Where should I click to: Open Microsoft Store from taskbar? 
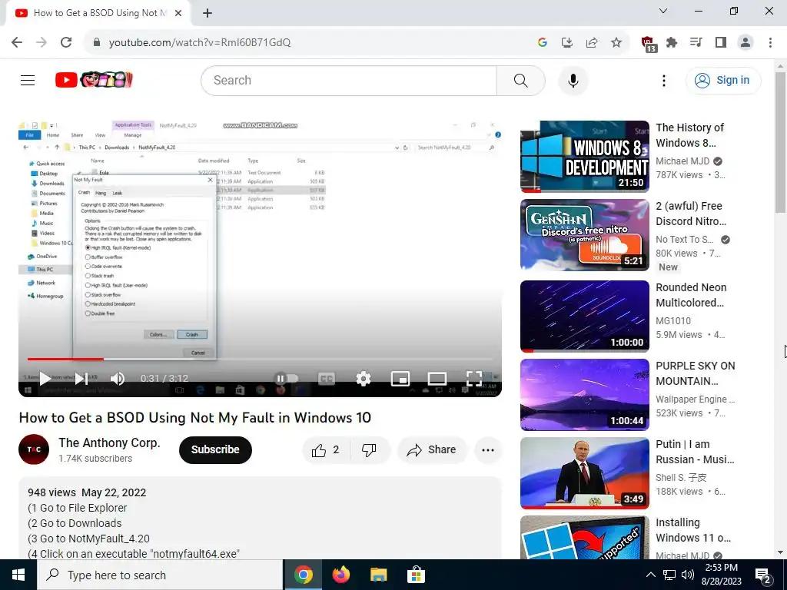coord(416,575)
